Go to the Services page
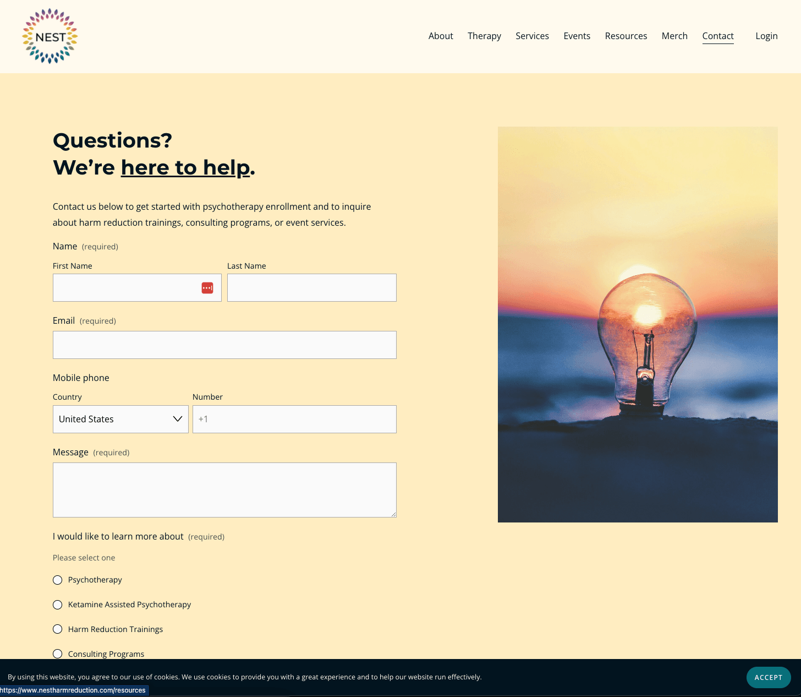Screen dimensions: 801x697 532,36
